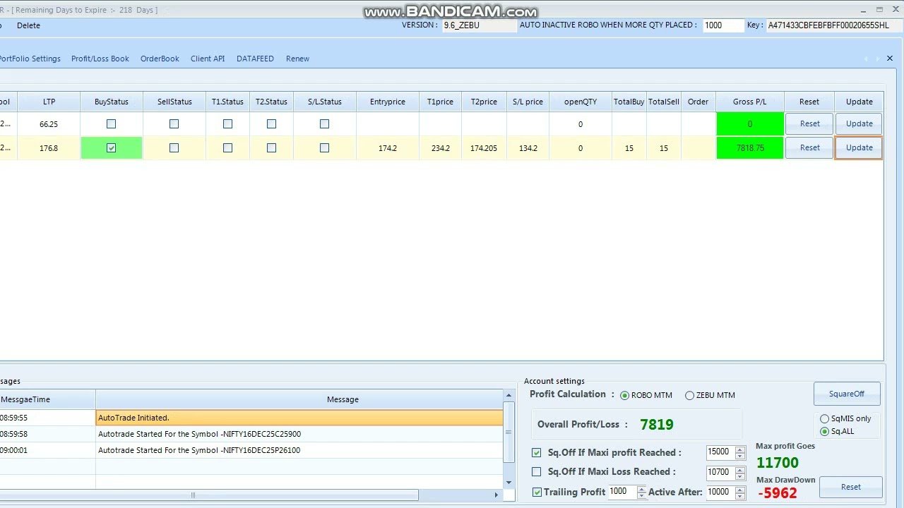Viewport: 904px width, 508px height.
Task: Click the Gross P/L column header
Action: (750, 102)
